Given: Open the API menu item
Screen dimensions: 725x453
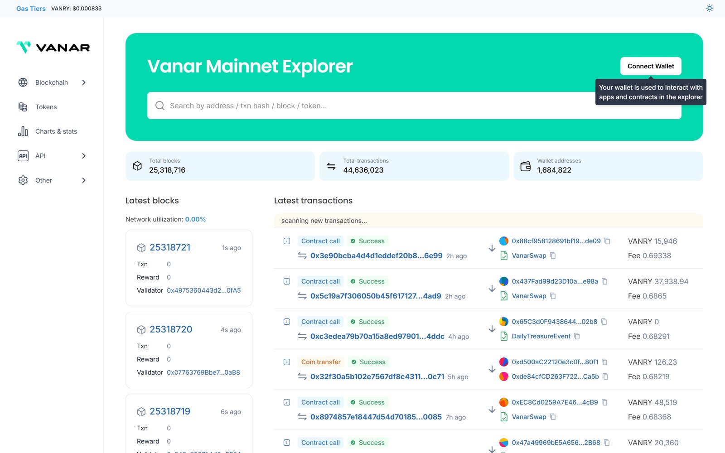Looking at the screenshot, I should point(40,156).
